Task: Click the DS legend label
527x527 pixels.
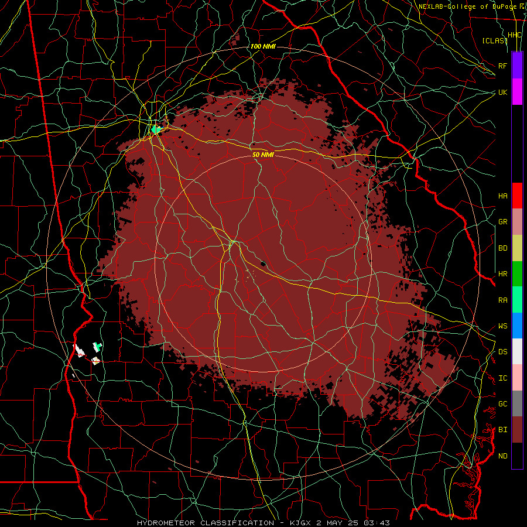Action: pos(502,352)
